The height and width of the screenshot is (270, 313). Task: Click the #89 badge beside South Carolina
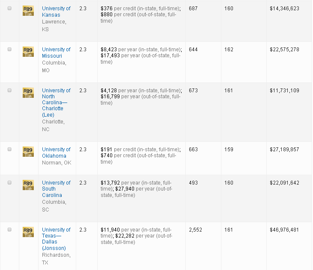[28, 185]
